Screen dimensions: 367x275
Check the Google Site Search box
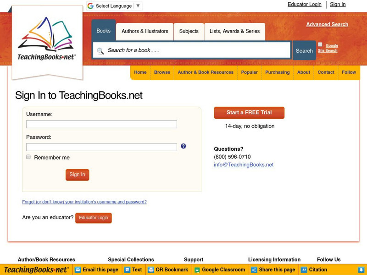point(320,44)
